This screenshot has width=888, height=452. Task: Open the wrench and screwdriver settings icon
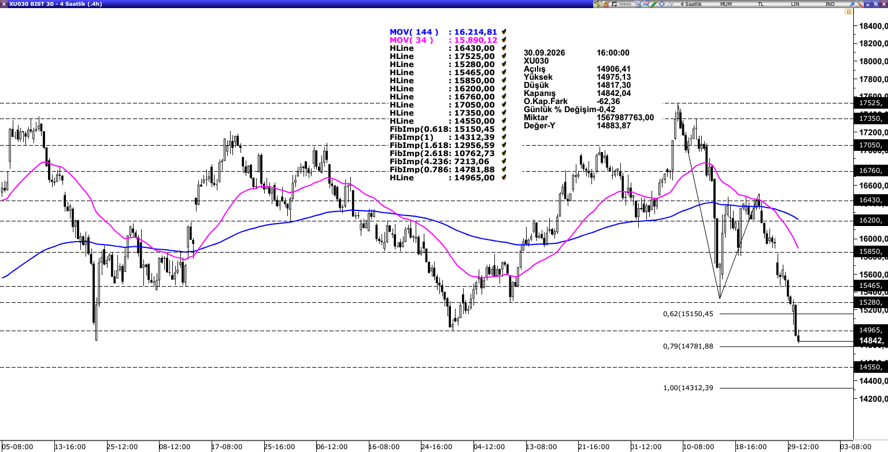point(860,4)
